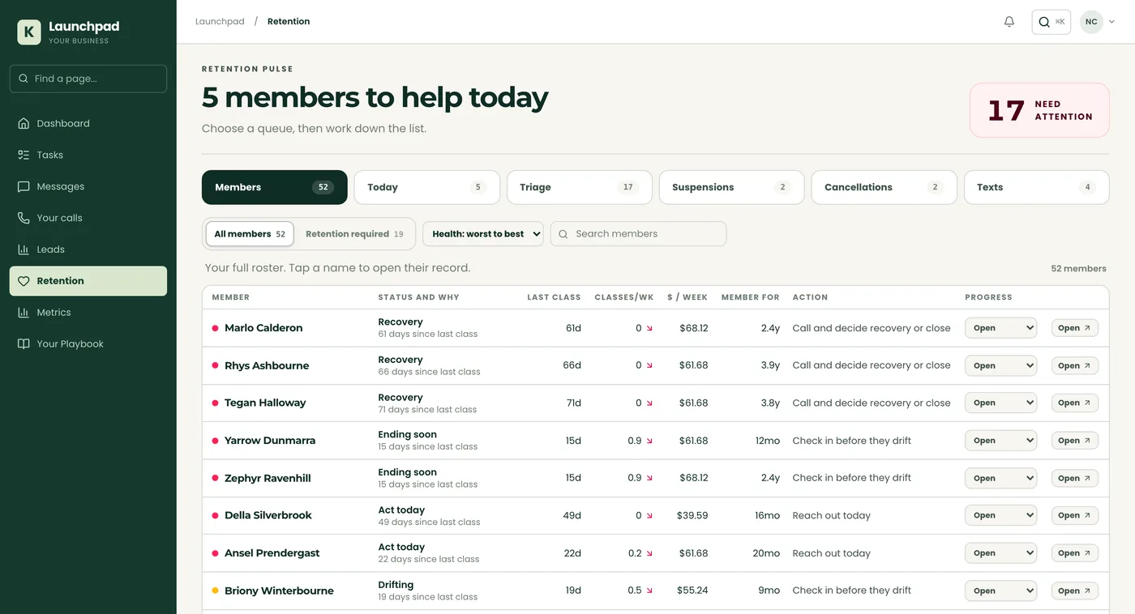This screenshot has height=614, width=1135.
Task: Click the $ / WEEK column header
Action: coord(687,297)
